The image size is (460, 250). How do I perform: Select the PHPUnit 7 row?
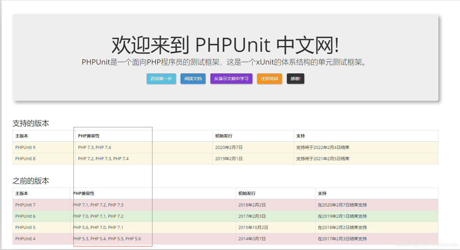[x=25, y=205]
